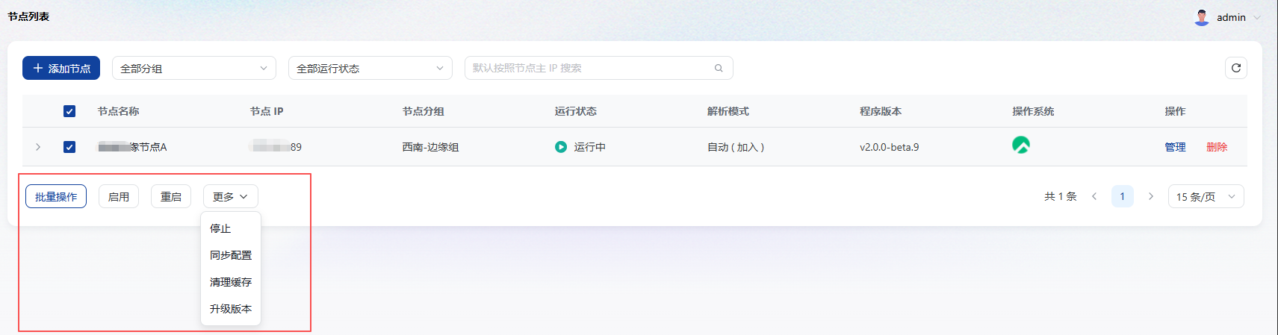Viewport: 1278px width, 335px height.
Task: Open the 全部分组 group dropdown
Action: [x=193, y=68]
